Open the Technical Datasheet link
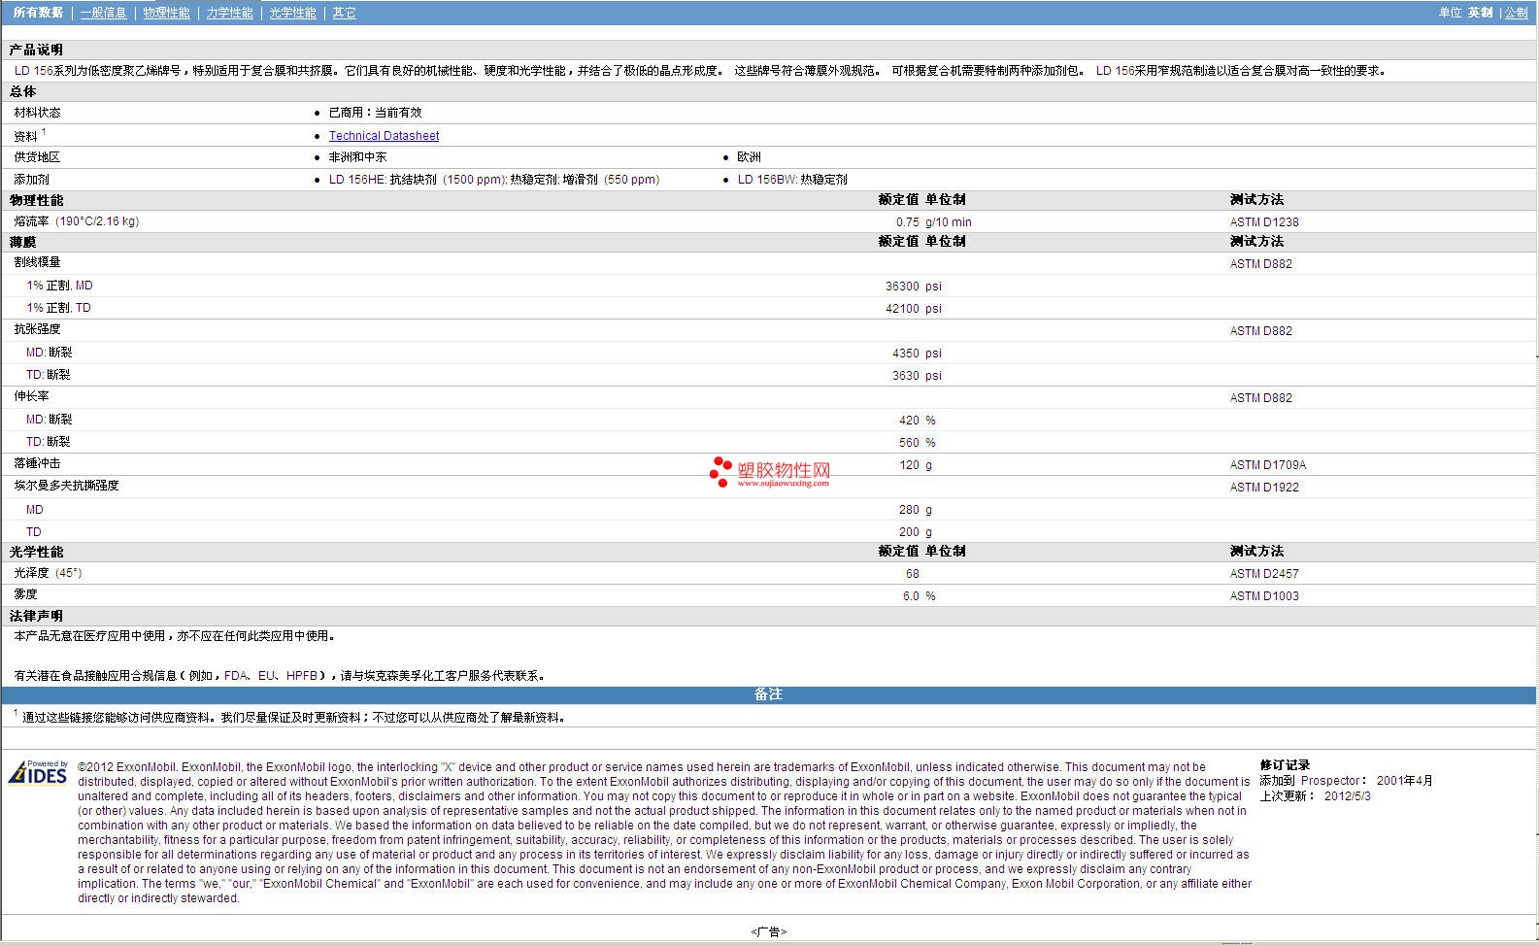The image size is (1539, 945). [x=384, y=136]
